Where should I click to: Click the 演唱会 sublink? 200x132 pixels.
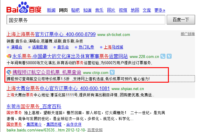(17, 47)
